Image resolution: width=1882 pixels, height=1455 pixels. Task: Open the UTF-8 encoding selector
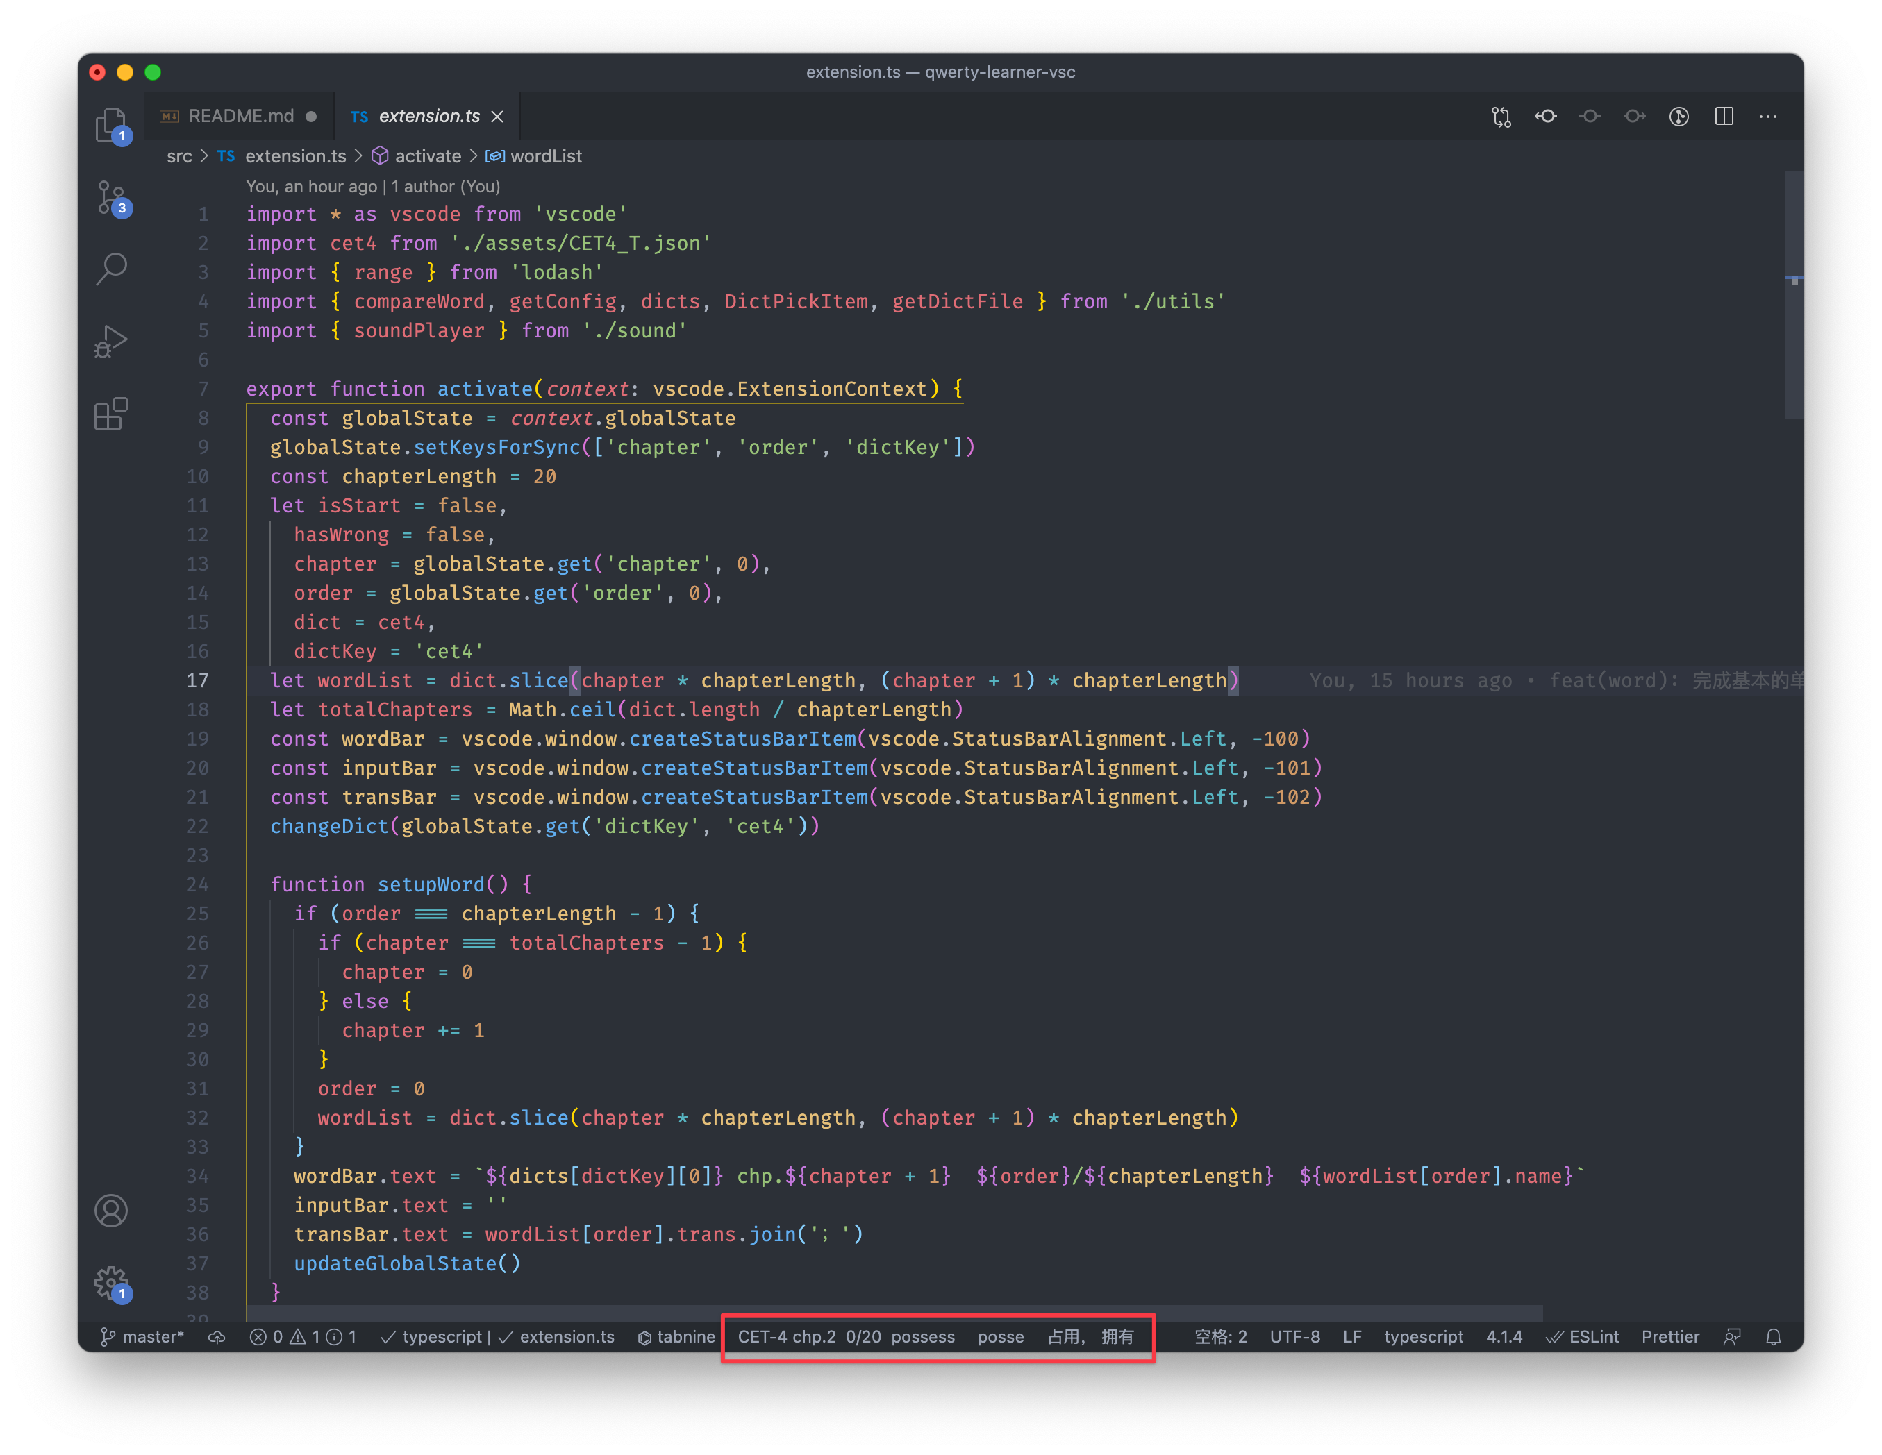[1294, 1337]
